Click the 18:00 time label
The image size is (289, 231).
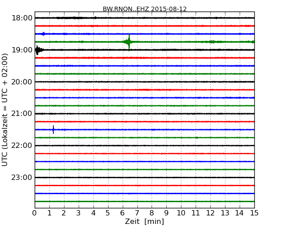pos(22,18)
